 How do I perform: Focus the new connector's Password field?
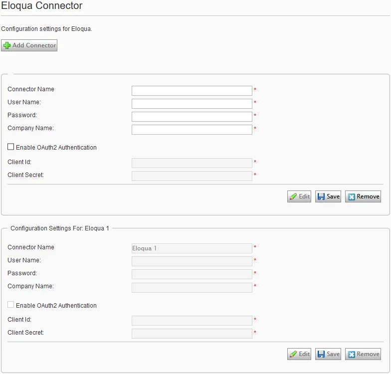(192, 117)
